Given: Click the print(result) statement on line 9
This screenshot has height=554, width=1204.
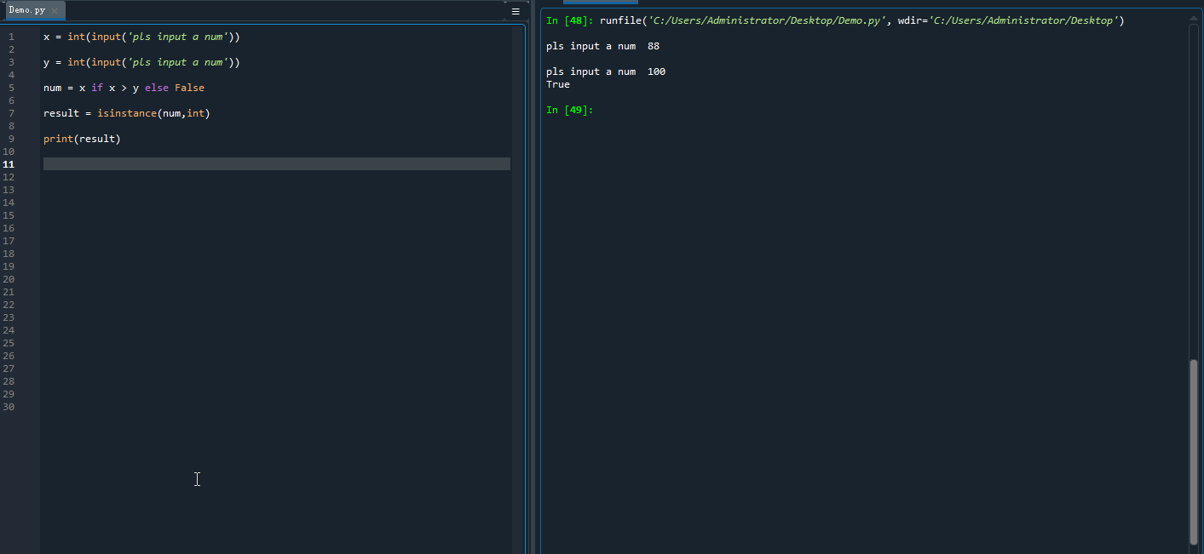Looking at the screenshot, I should click(81, 139).
